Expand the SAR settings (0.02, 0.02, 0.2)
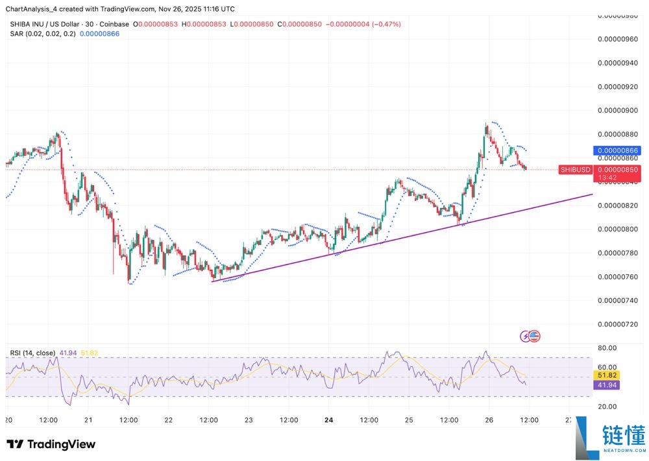The image size is (649, 461). click(52, 33)
